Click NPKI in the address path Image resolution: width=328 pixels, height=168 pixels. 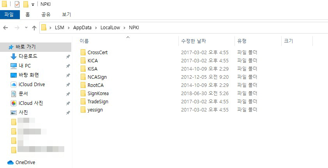(134, 28)
